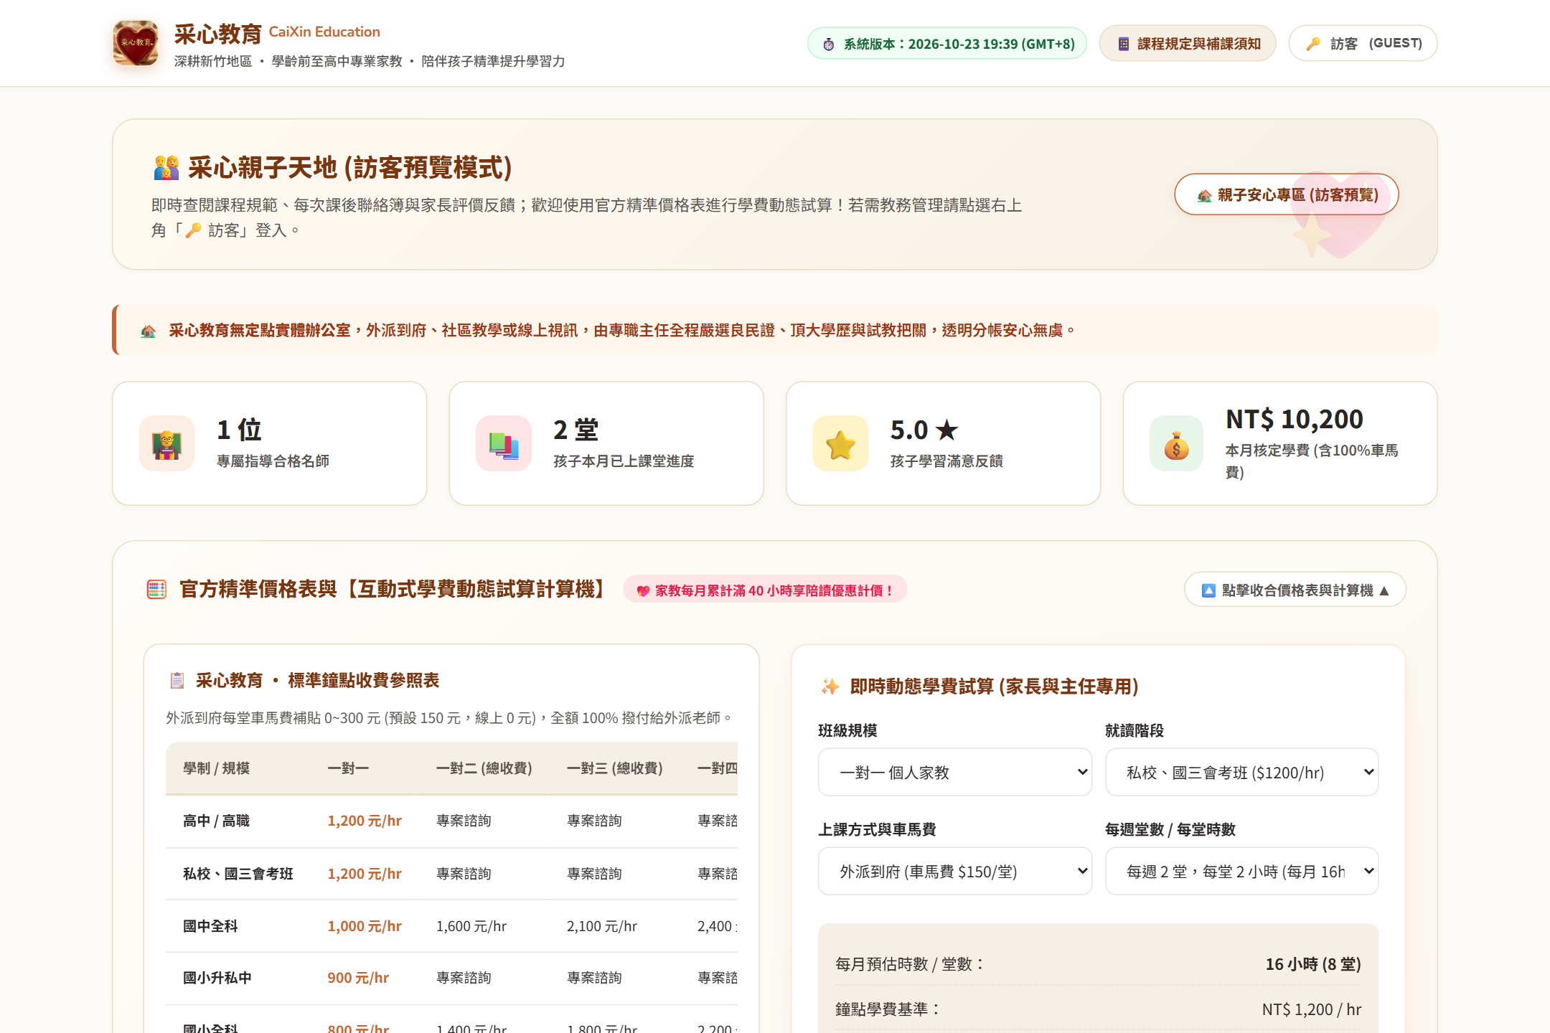Click the family icon beside 采心親子天地
1550x1033 pixels.
(x=166, y=168)
